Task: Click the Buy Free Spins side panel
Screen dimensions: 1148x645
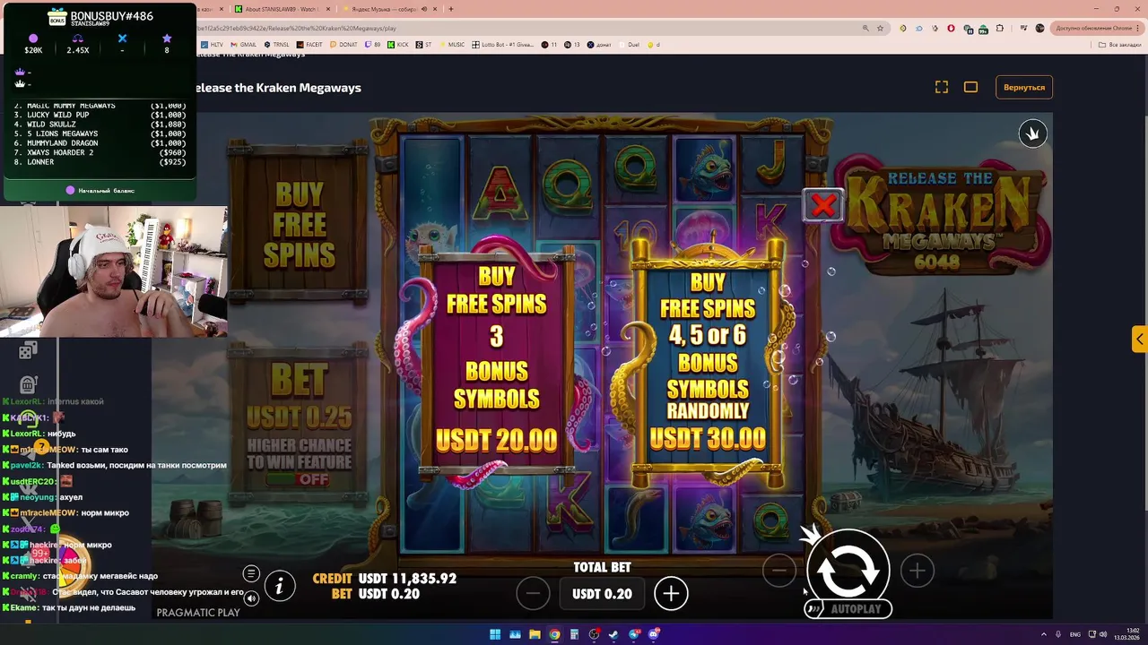Action: click(x=299, y=224)
